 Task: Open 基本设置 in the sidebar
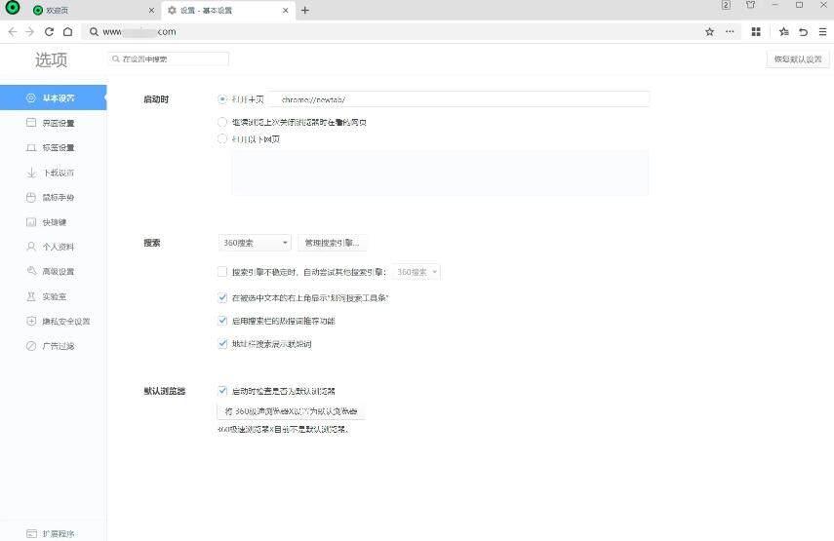pos(54,97)
